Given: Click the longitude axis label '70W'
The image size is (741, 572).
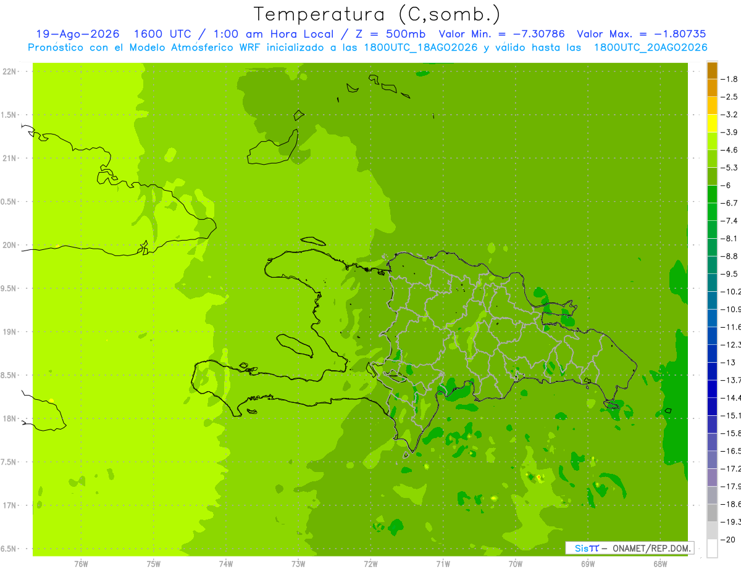Looking at the screenshot, I should click(516, 564).
